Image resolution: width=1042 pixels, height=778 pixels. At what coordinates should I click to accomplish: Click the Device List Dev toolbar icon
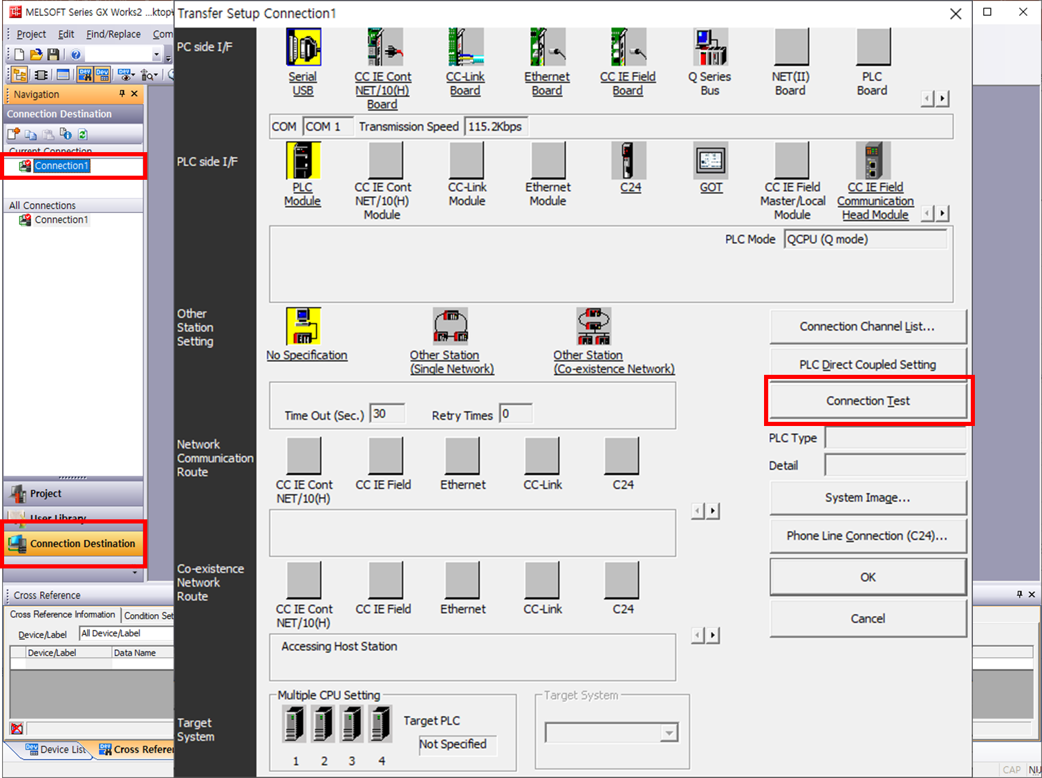(x=102, y=75)
